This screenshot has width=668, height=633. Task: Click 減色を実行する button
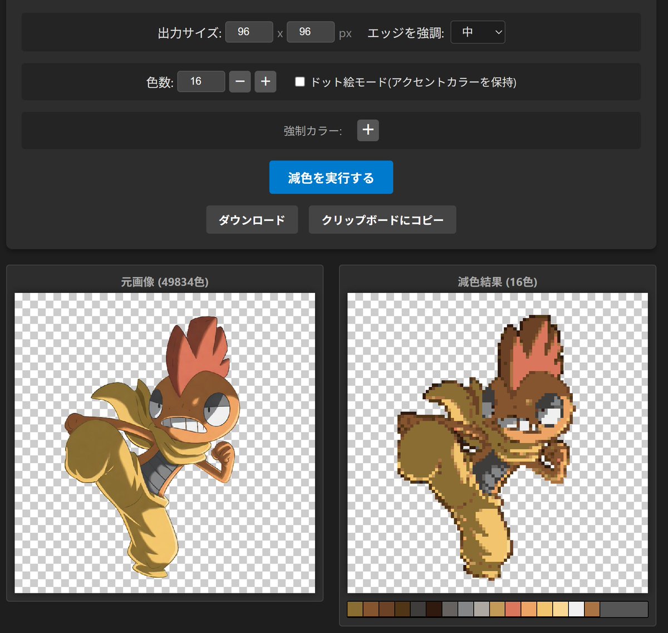tap(331, 178)
